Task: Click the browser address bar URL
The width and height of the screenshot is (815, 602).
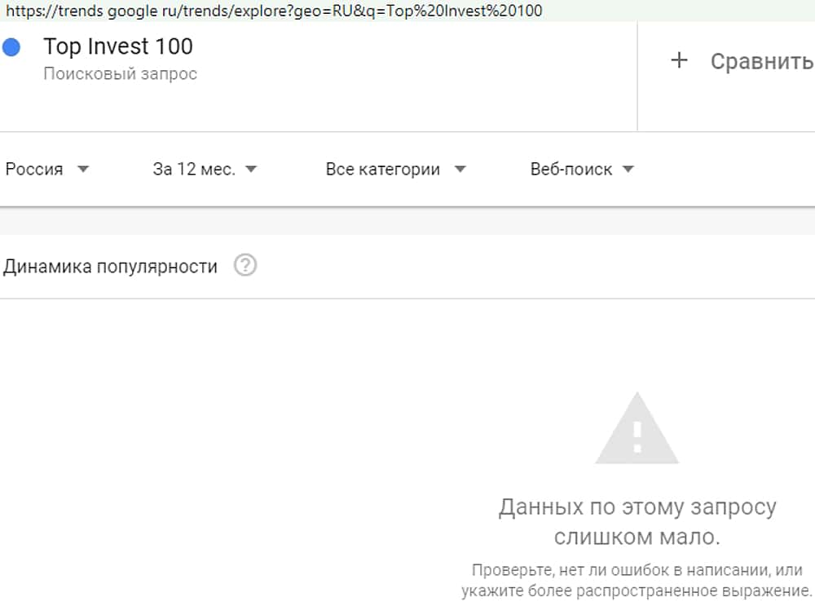Action: (273, 11)
